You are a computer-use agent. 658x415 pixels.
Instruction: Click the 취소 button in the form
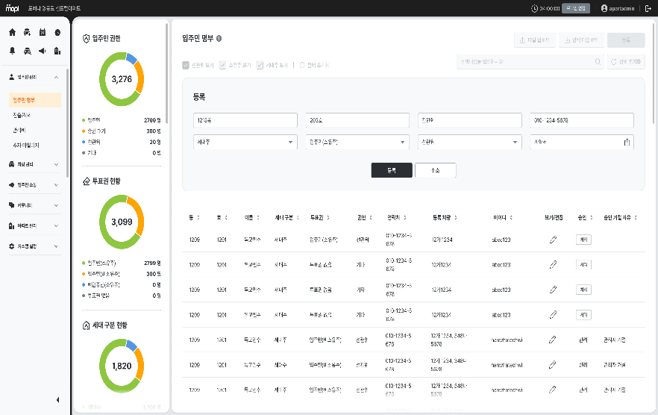coord(436,170)
